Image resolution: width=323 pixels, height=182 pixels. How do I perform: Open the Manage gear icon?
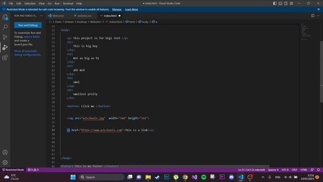tap(5, 162)
